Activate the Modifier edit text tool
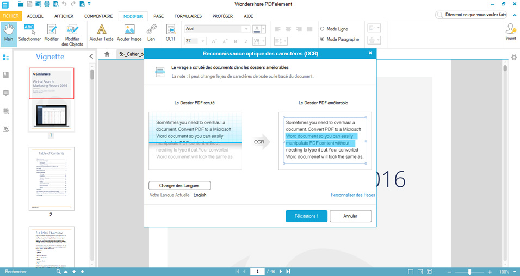 click(52, 33)
